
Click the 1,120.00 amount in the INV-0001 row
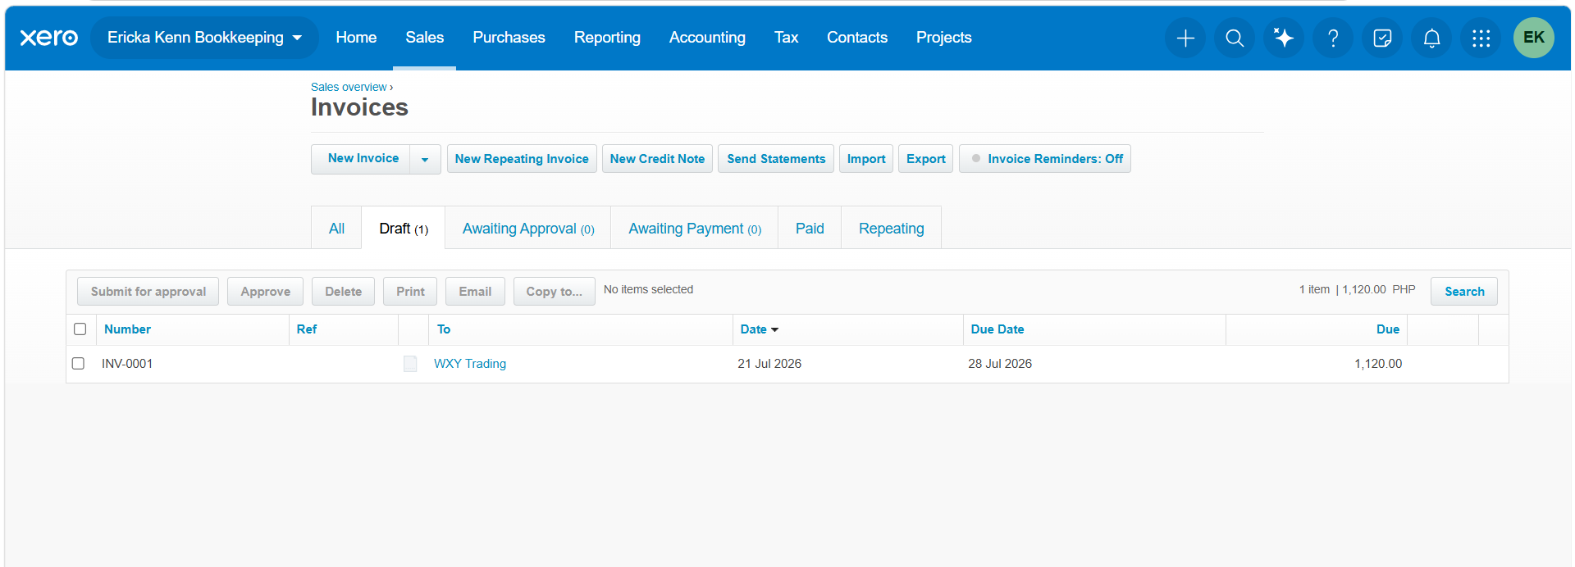click(1378, 364)
